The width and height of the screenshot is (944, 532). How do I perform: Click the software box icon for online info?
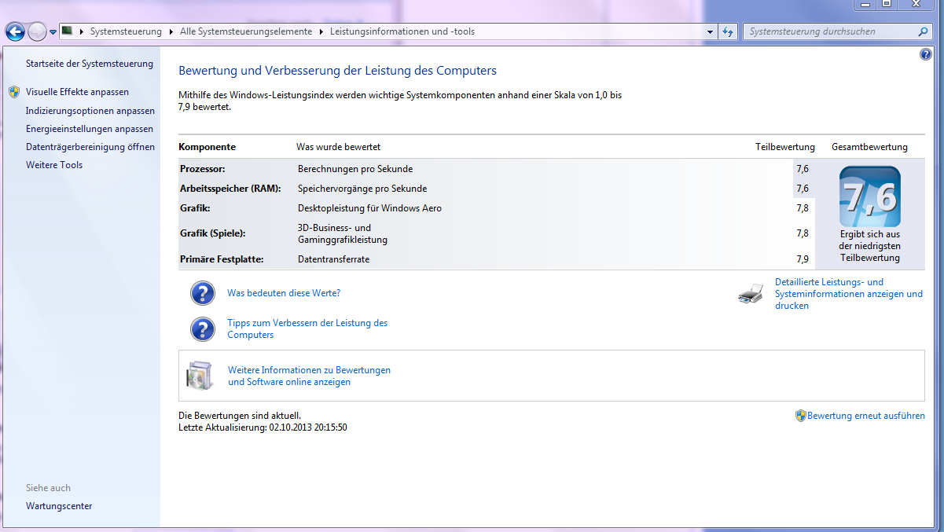tap(200, 375)
